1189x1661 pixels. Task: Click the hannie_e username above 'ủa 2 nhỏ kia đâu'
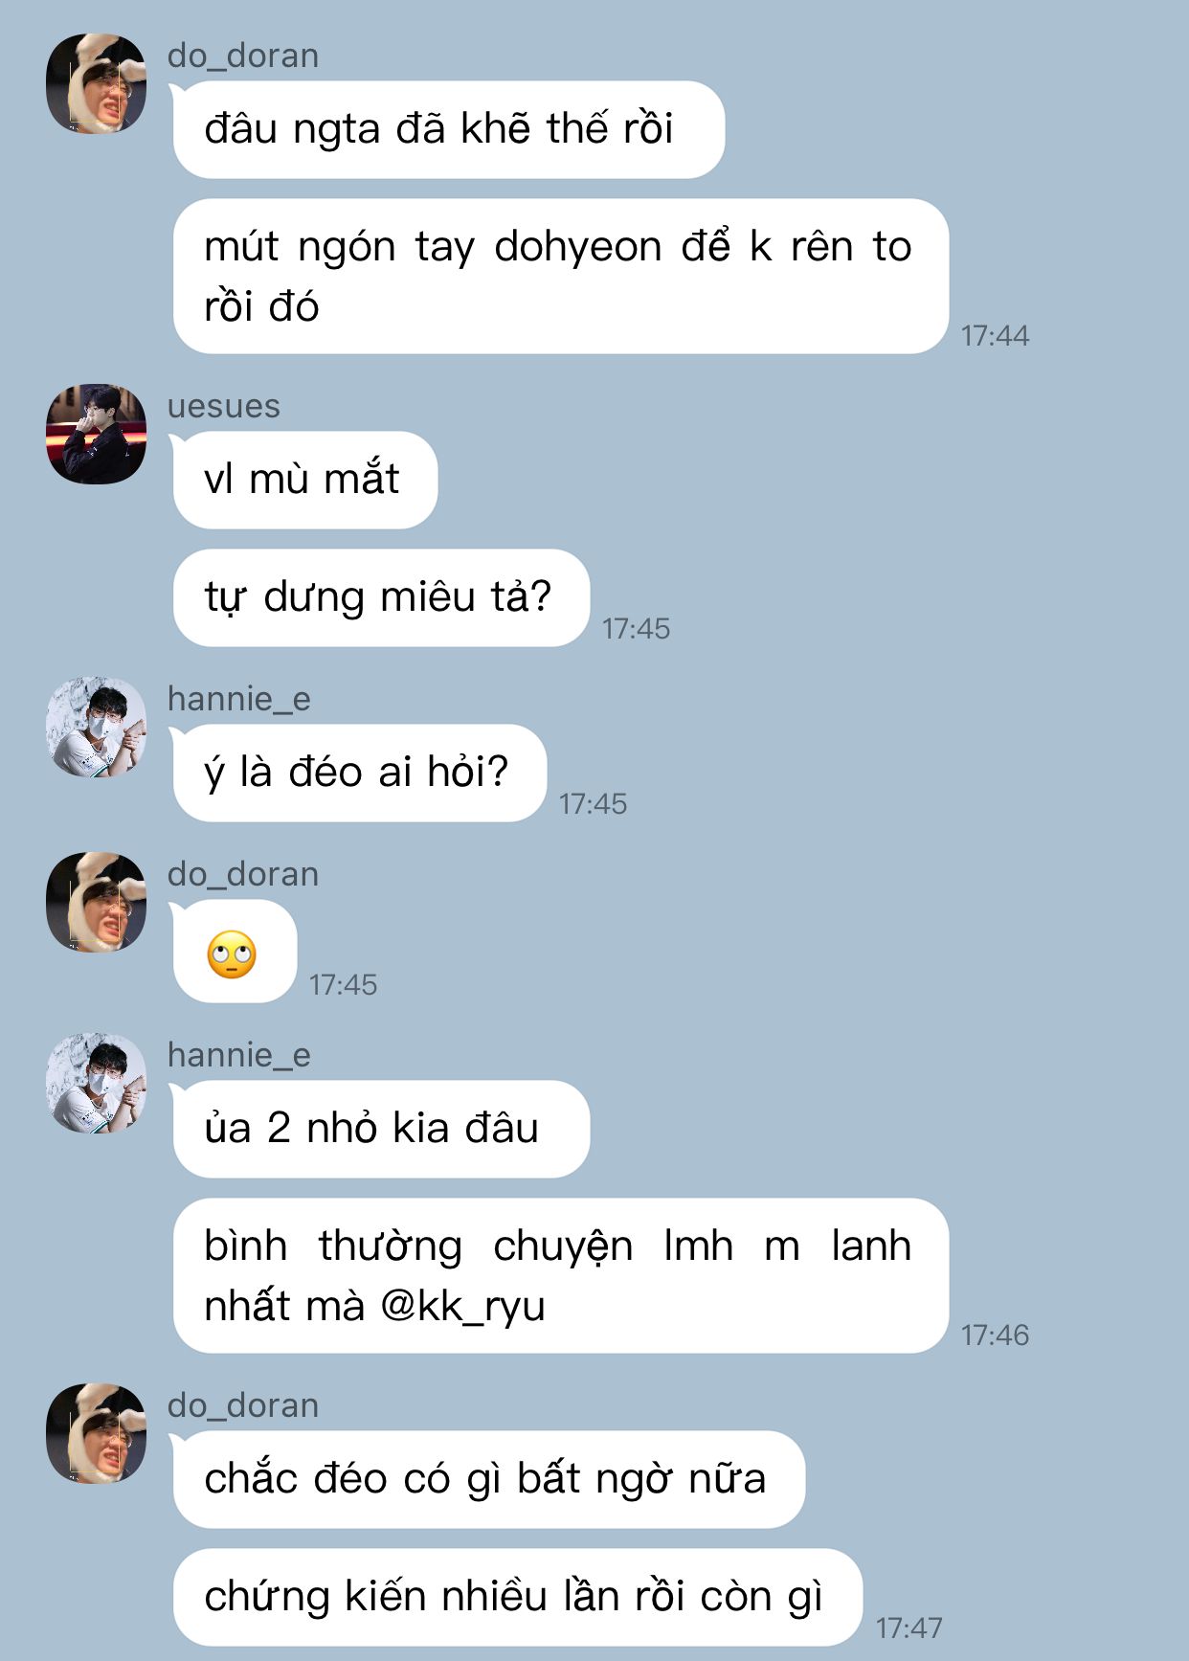click(239, 1055)
